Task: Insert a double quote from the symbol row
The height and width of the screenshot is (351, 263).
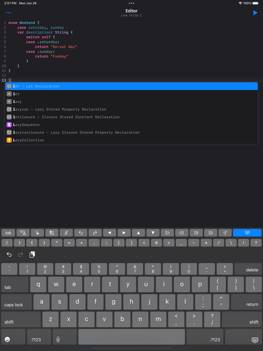Action: 57,243
